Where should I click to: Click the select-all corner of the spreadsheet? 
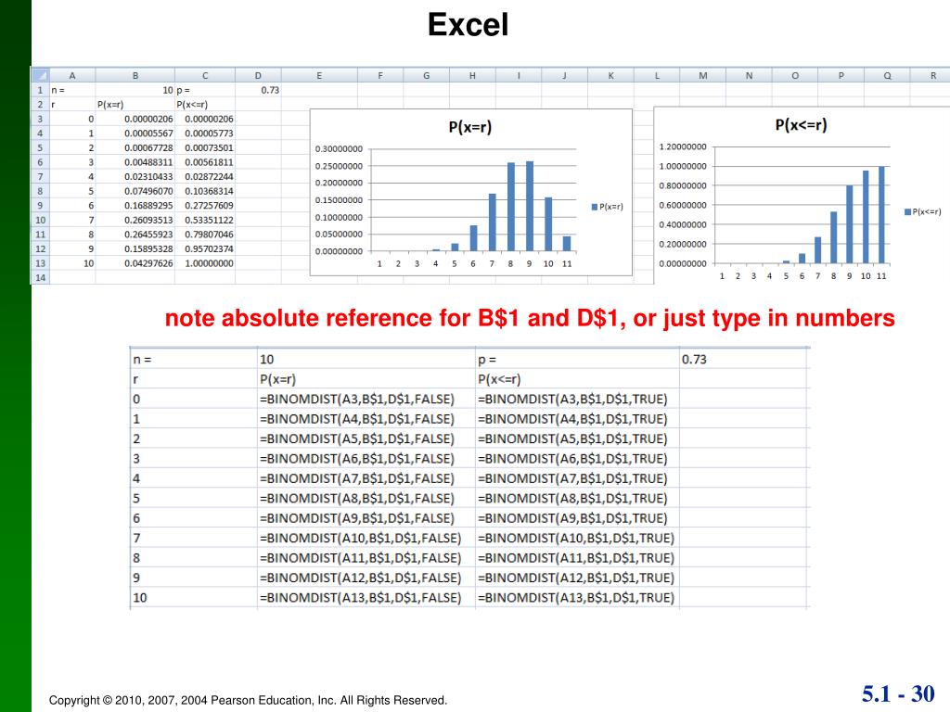click(40, 75)
